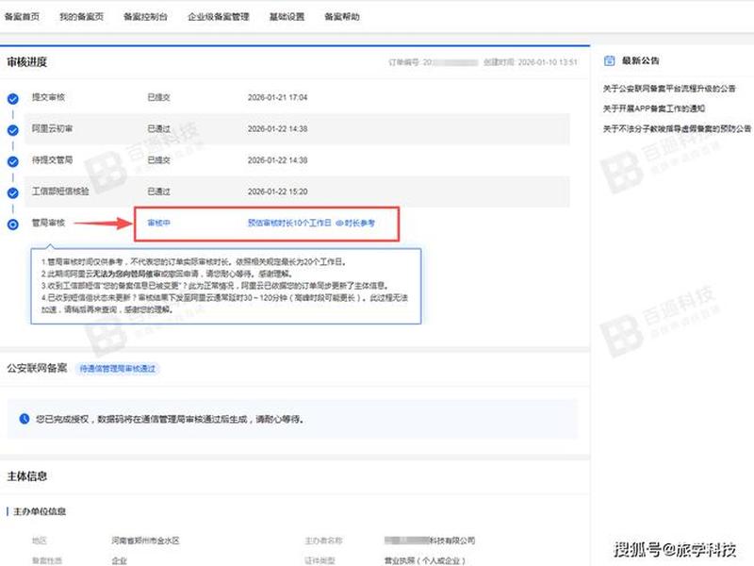754x566 pixels.
Task: Click the in-progress circle icon beside 管局审核
Action: 13,225
